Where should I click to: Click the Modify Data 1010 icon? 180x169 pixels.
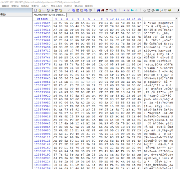[90, 10]
